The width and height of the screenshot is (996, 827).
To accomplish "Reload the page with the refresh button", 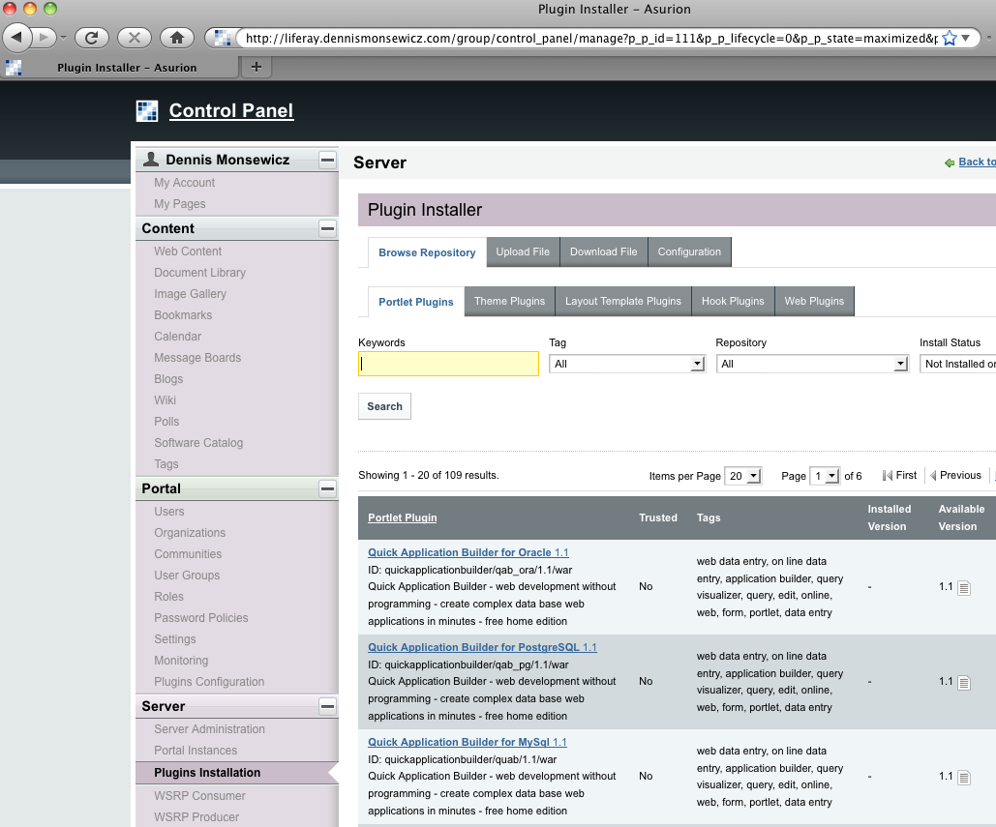I will point(91,38).
